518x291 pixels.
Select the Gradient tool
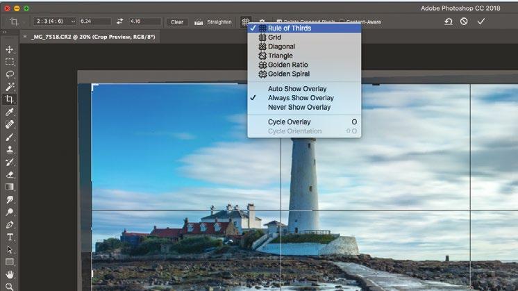click(9, 187)
